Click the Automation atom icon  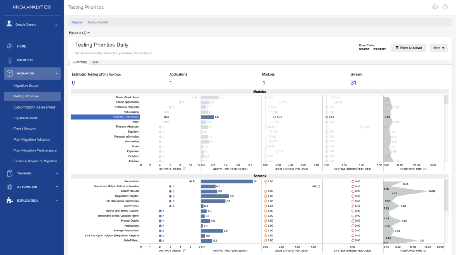tap(10, 187)
